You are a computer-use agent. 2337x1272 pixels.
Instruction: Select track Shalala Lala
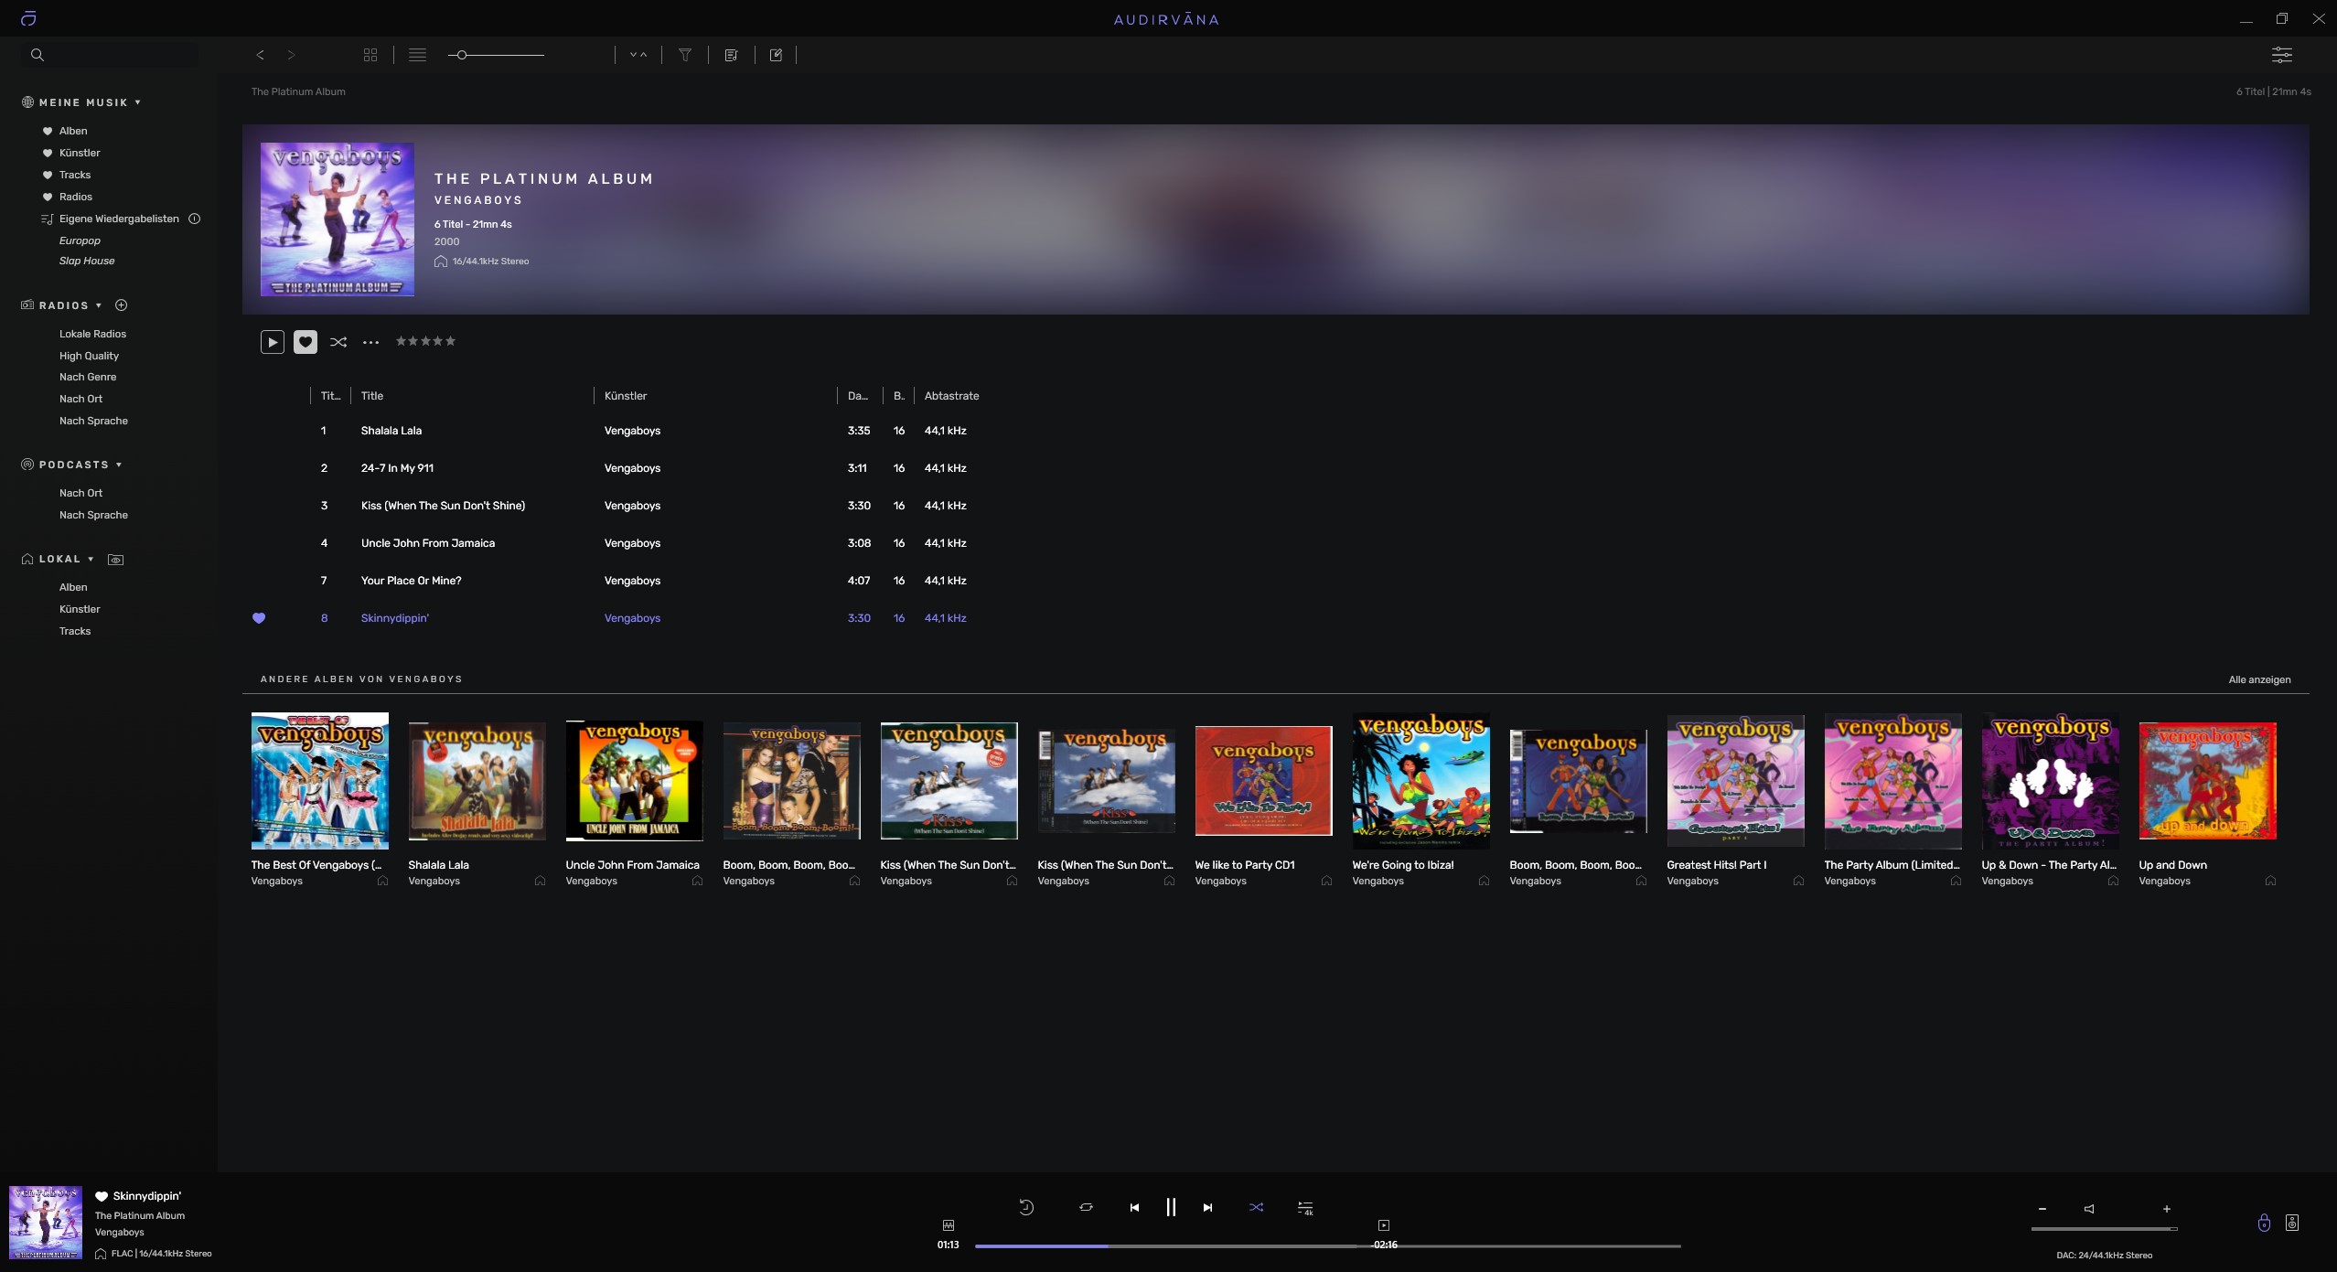click(391, 431)
